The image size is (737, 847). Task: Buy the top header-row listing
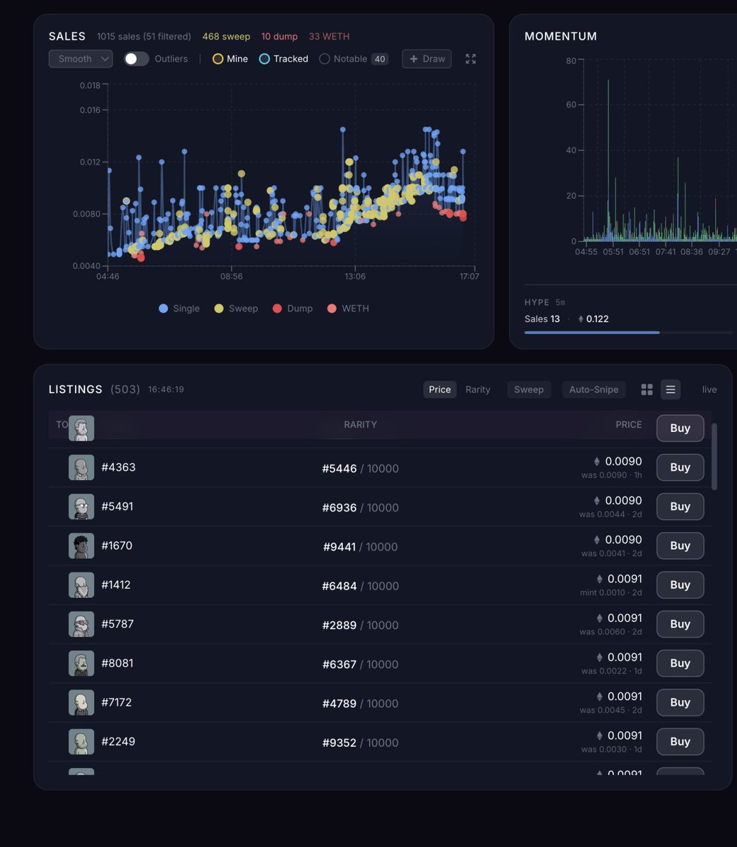tap(680, 428)
